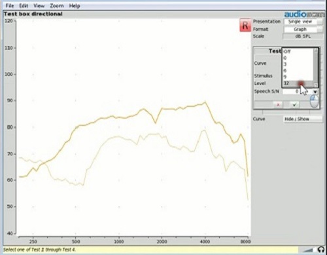Viewport: 327px width, 255px height.
Task: Click the Speech S/N value field
Action: click(x=298, y=92)
